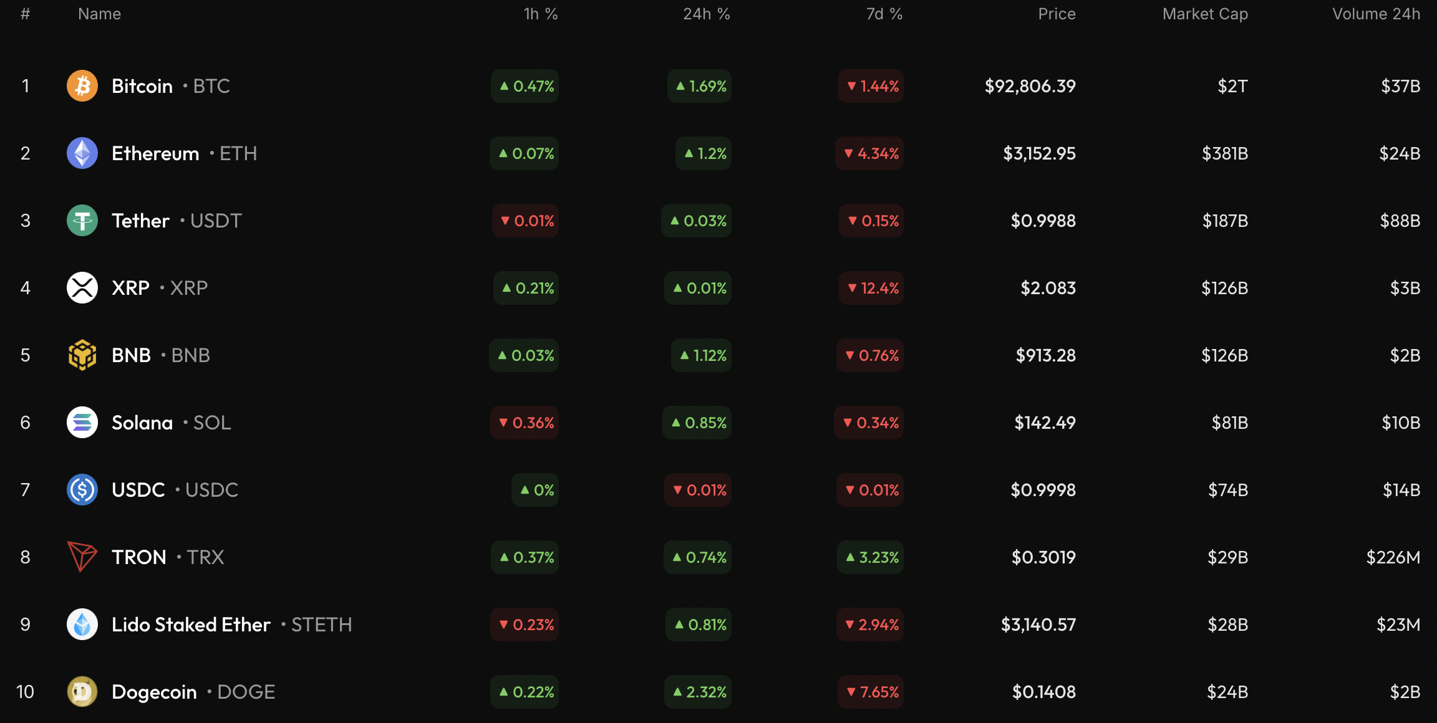The width and height of the screenshot is (1437, 723).
Task: Open the Bitcoin name link
Action: [x=142, y=86]
